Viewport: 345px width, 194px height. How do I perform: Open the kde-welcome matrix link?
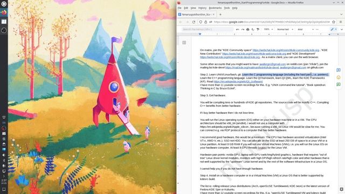point(254,54)
